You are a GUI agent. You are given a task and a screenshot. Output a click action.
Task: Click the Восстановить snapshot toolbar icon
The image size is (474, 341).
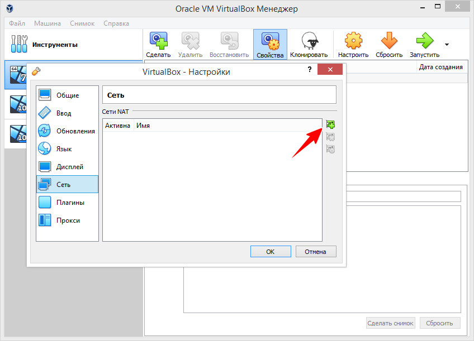[229, 44]
